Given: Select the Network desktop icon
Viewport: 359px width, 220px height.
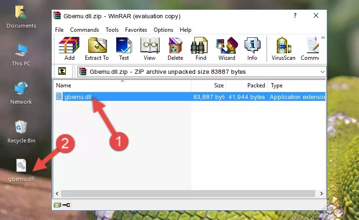Looking at the screenshot, I should tap(21, 93).
